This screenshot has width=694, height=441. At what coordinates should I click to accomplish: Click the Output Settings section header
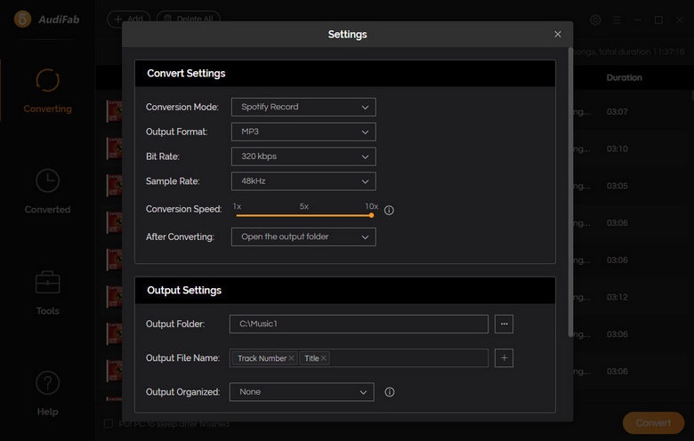click(345, 290)
